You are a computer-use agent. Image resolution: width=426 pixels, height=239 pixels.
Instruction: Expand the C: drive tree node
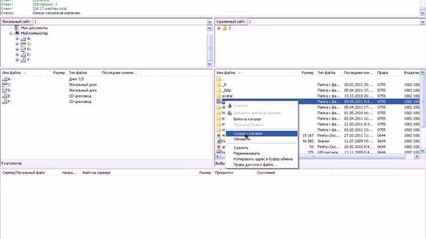[x=17, y=44]
